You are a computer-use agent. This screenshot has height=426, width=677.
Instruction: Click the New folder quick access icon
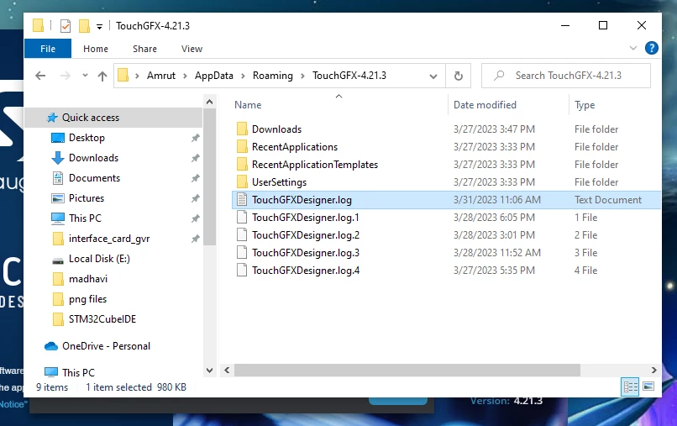(84, 26)
